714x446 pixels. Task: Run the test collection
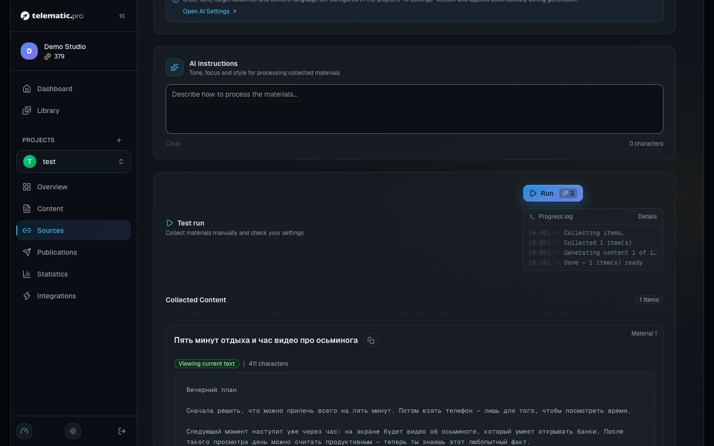point(553,193)
